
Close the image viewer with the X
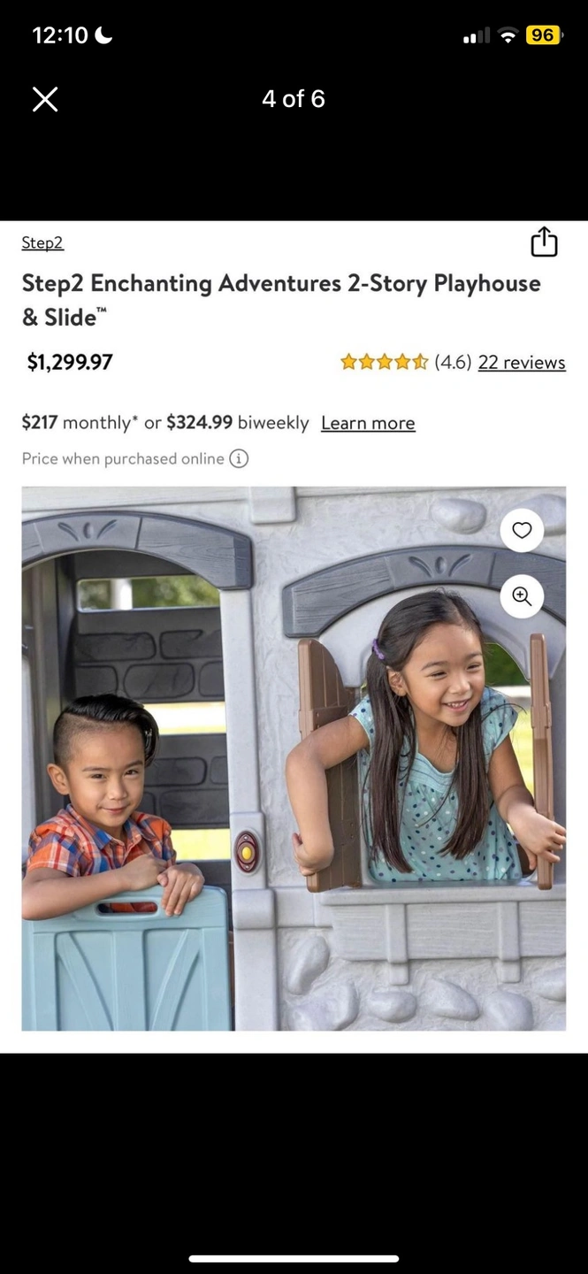[45, 99]
